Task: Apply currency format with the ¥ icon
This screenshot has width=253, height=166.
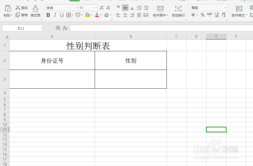Action: [193, 15]
